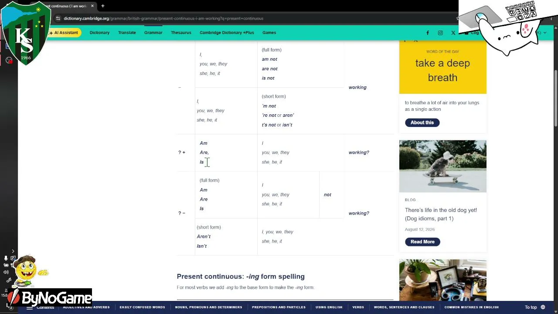Image resolution: width=558 pixels, height=314 pixels.
Task: Click word of the day 'take a deep breath'
Action: 442,70
